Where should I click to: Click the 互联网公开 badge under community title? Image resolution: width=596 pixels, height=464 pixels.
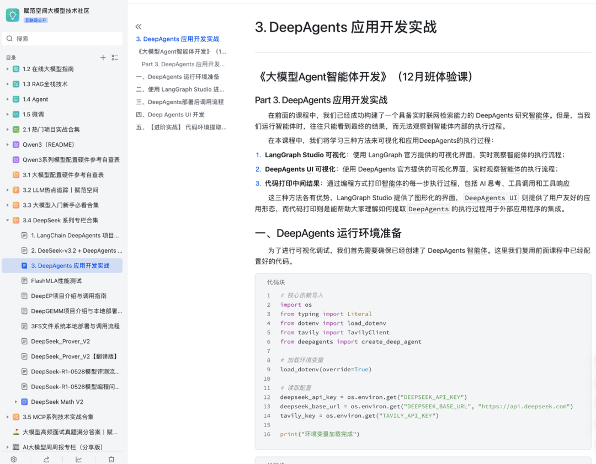click(36, 20)
